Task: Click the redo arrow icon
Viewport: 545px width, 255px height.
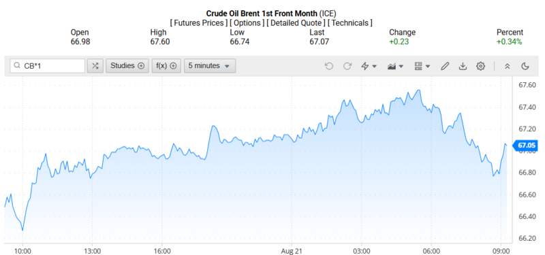Action: click(347, 66)
